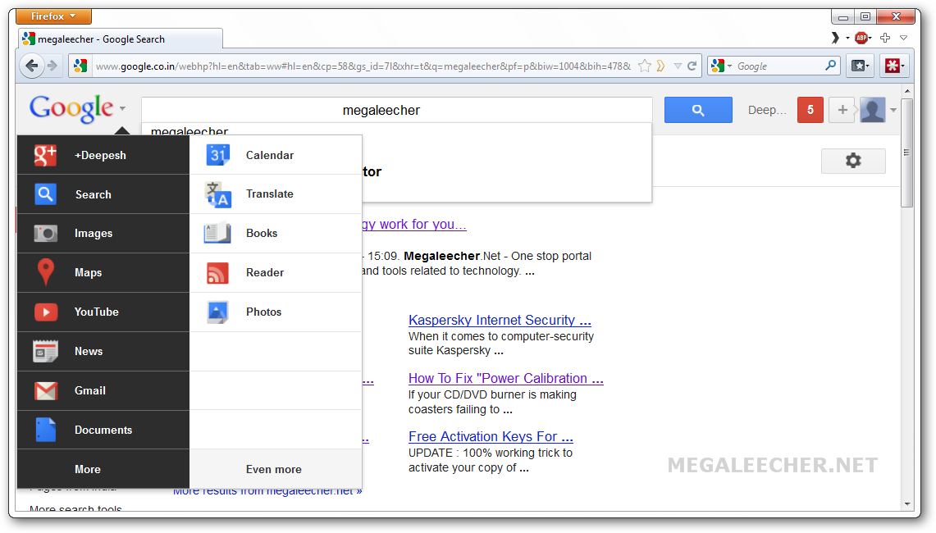Open Kaspersky Internet Security link
936x533 pixels.
[499, 320]
